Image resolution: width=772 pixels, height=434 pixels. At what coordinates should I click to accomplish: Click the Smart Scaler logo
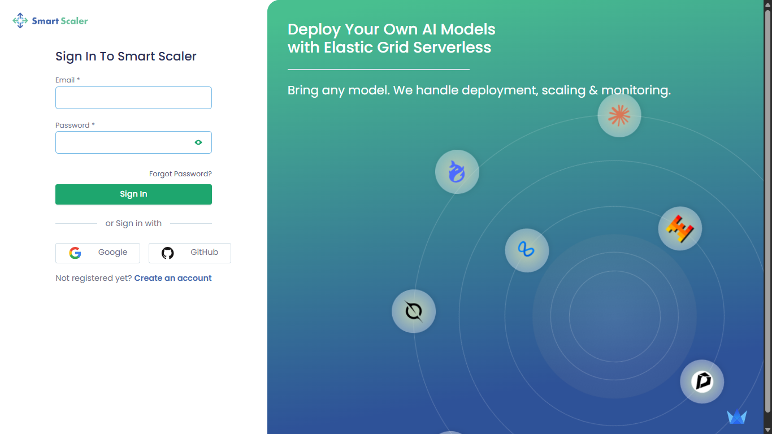50,21
